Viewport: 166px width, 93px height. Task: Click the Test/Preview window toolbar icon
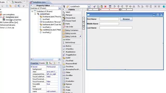[110, 6]
